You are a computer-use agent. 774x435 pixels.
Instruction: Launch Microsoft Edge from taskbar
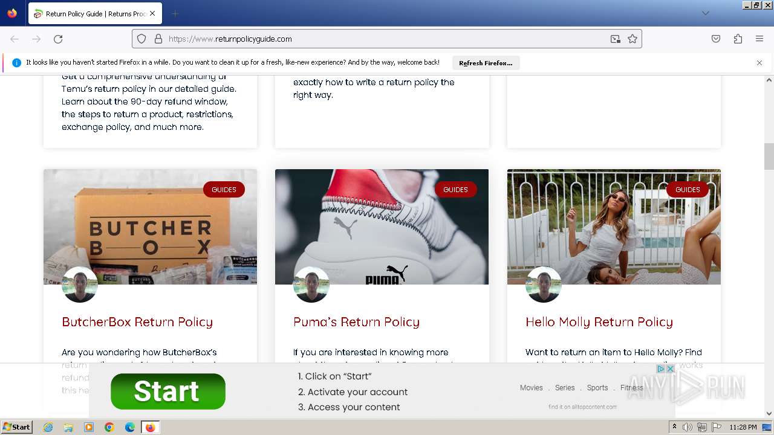click(130, 427)
